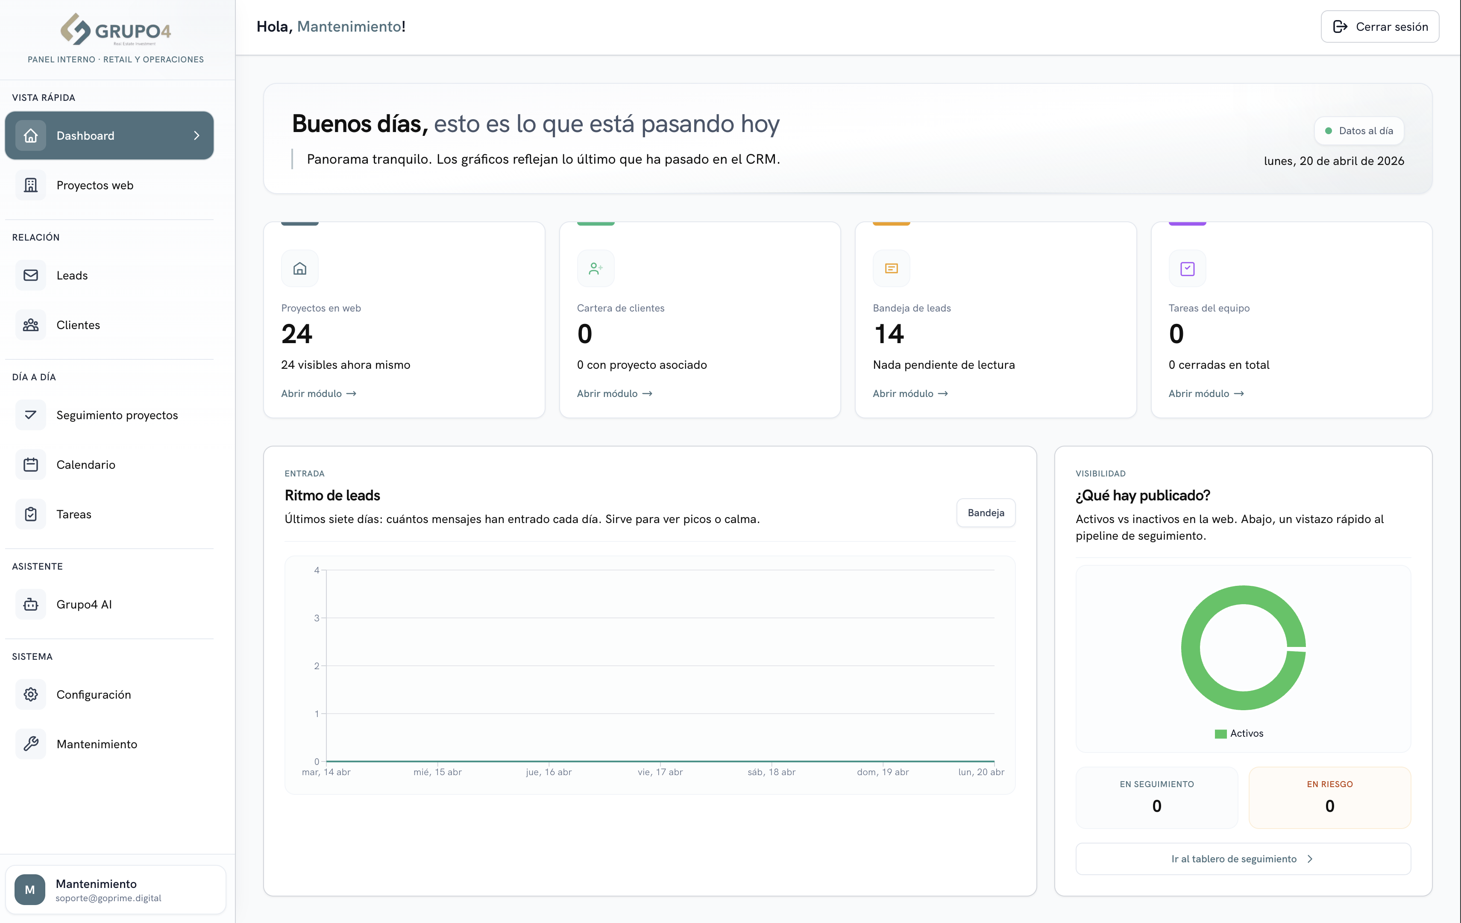Open Abrir módulo link under Cartera de clientes

pos(615,393)
